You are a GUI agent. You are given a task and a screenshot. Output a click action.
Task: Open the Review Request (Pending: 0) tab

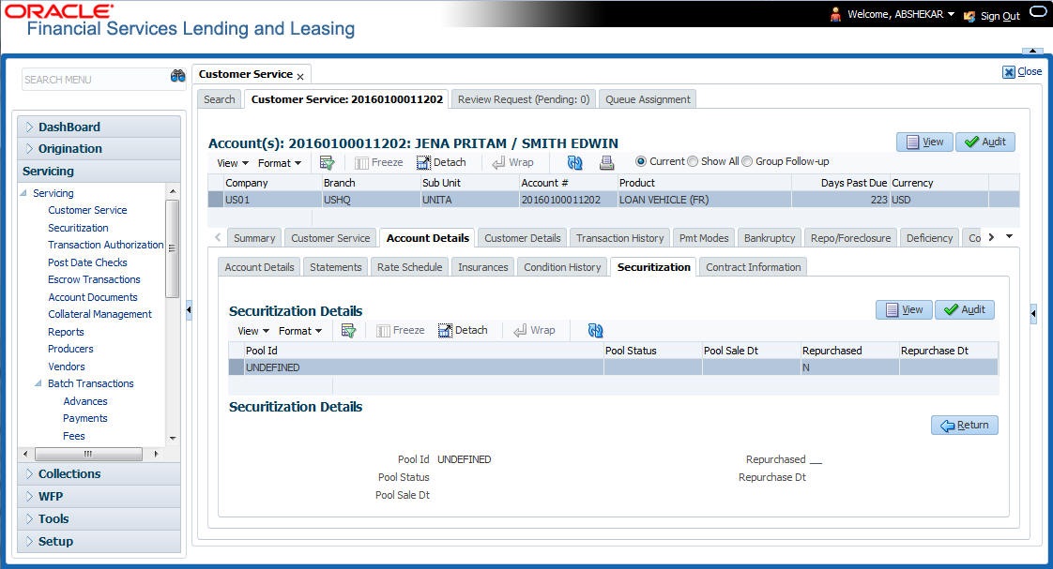point(524,99)
